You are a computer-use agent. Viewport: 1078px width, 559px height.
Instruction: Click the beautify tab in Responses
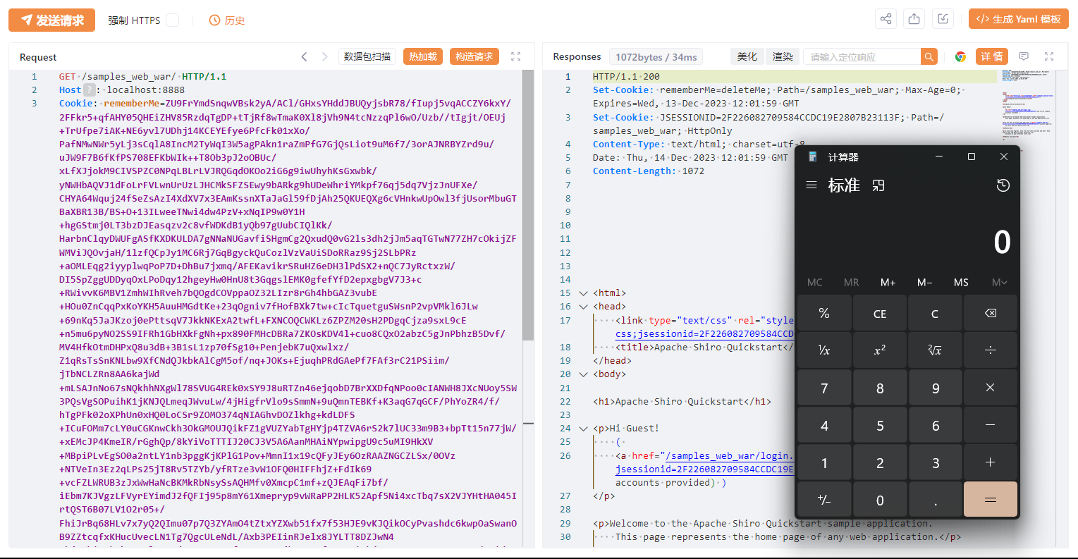coord(747,56)
